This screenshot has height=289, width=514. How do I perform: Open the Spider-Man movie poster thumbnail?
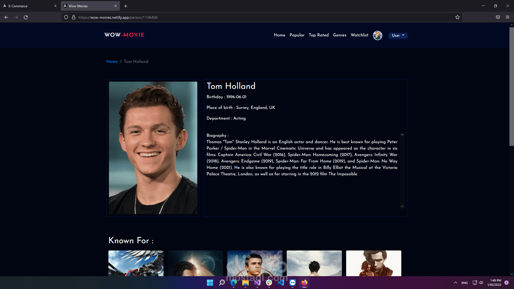click(x=136, y=263)
